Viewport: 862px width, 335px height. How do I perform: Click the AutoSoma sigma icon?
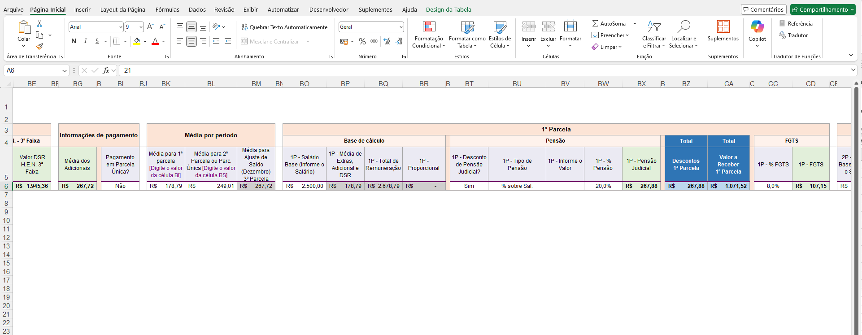(595, 23)
